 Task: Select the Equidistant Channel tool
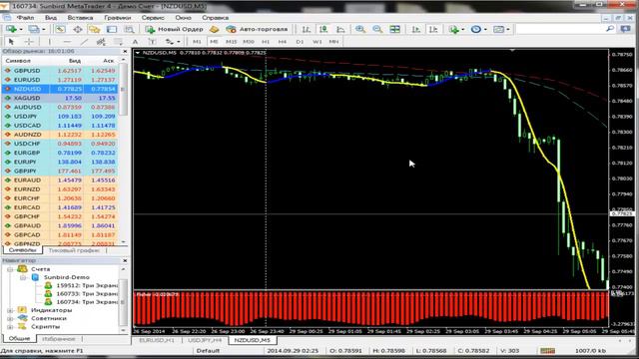(x=101, y=42)
